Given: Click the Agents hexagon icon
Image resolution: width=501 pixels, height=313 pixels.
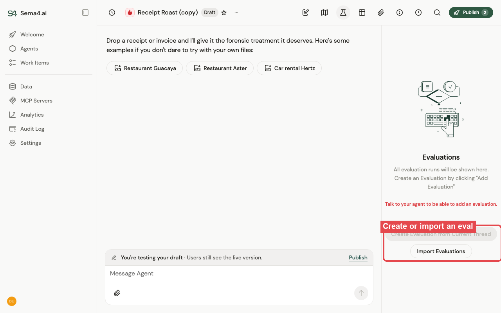Looking at the screenshot, I should point(13,49).
